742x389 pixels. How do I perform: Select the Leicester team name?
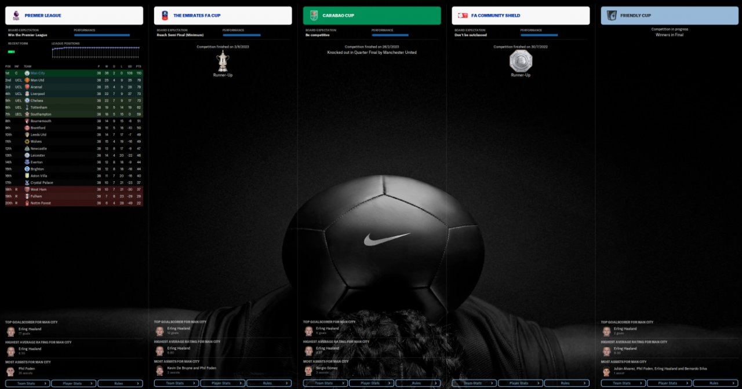coord(38,155)
